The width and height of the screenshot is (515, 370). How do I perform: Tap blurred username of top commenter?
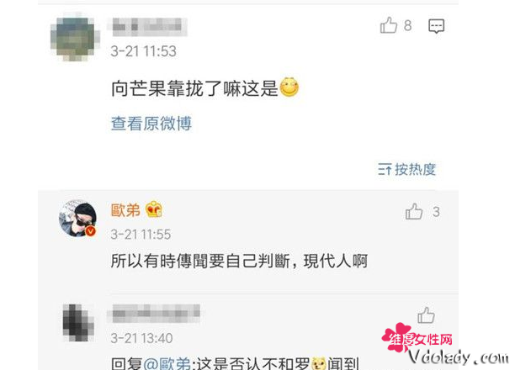[147, 27]
